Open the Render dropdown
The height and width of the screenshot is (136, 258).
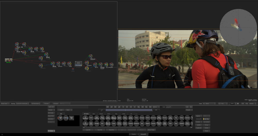[x=51, y=110]
